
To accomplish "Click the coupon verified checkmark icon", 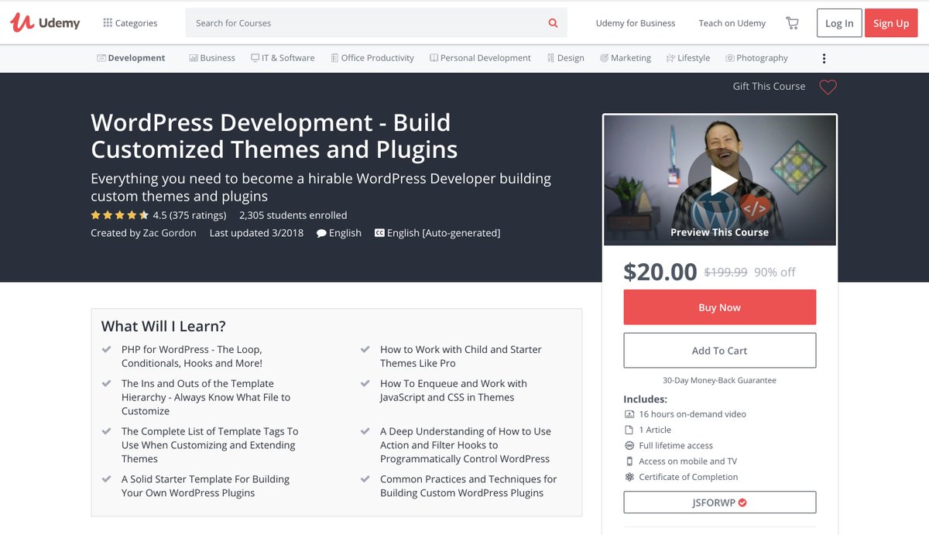I will [742, 502].
